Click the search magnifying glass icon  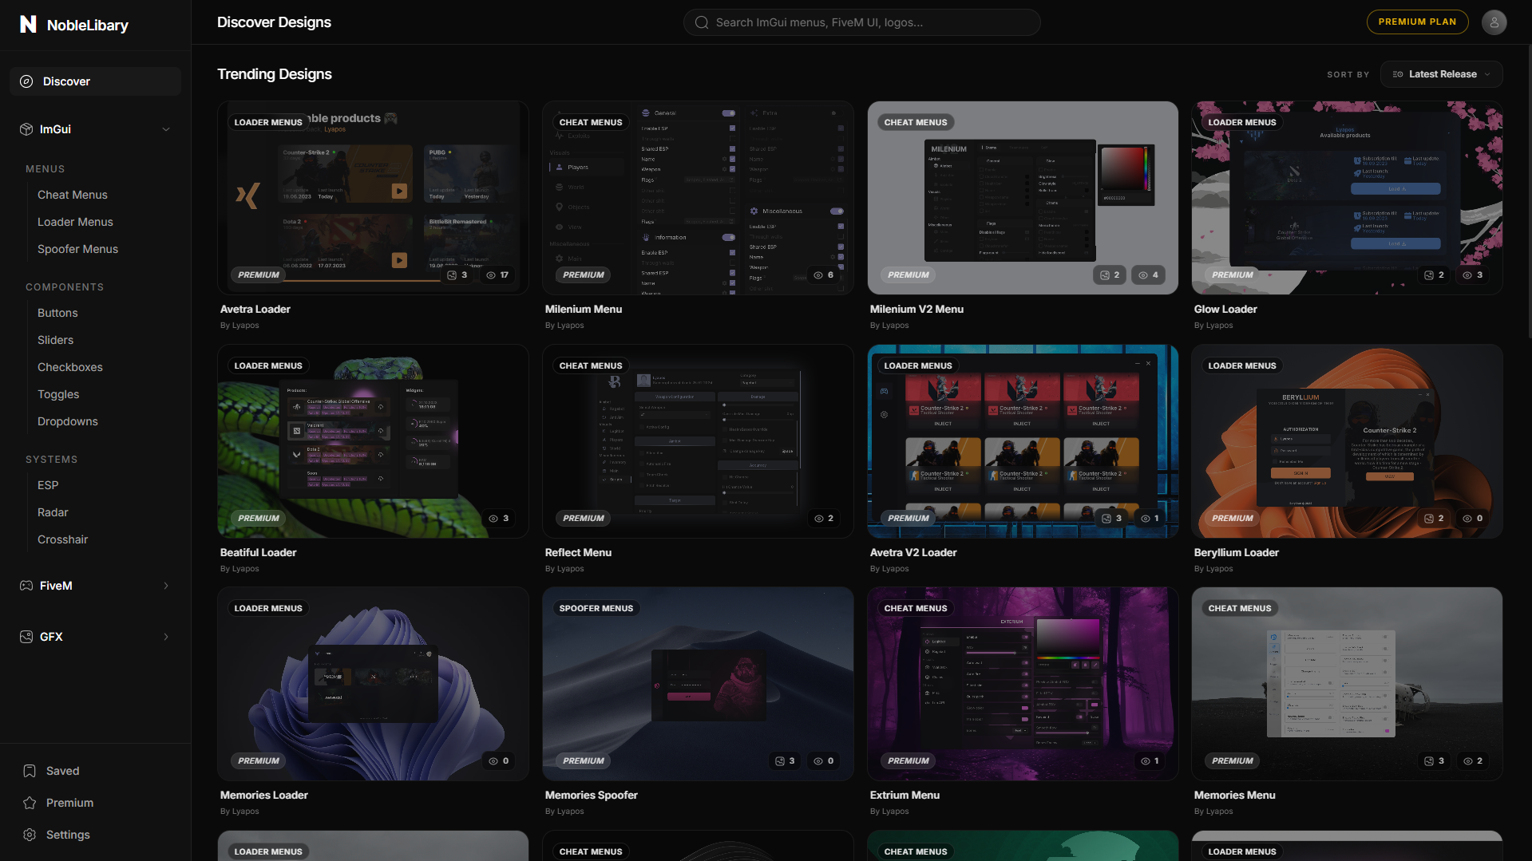701,22
